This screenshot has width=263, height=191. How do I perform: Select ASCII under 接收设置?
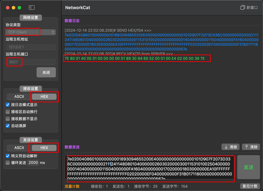[19, 96]
